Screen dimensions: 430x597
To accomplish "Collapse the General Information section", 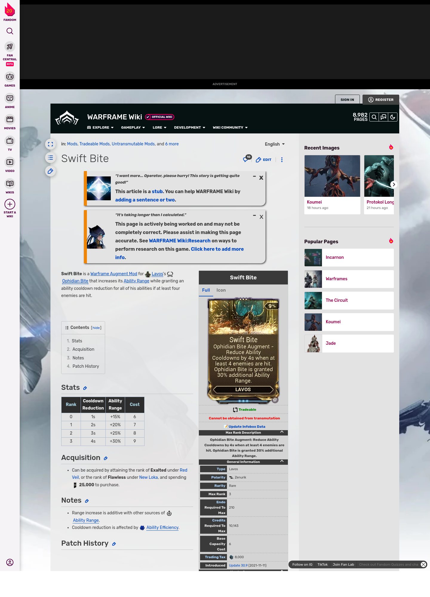I will coord(282,461).
